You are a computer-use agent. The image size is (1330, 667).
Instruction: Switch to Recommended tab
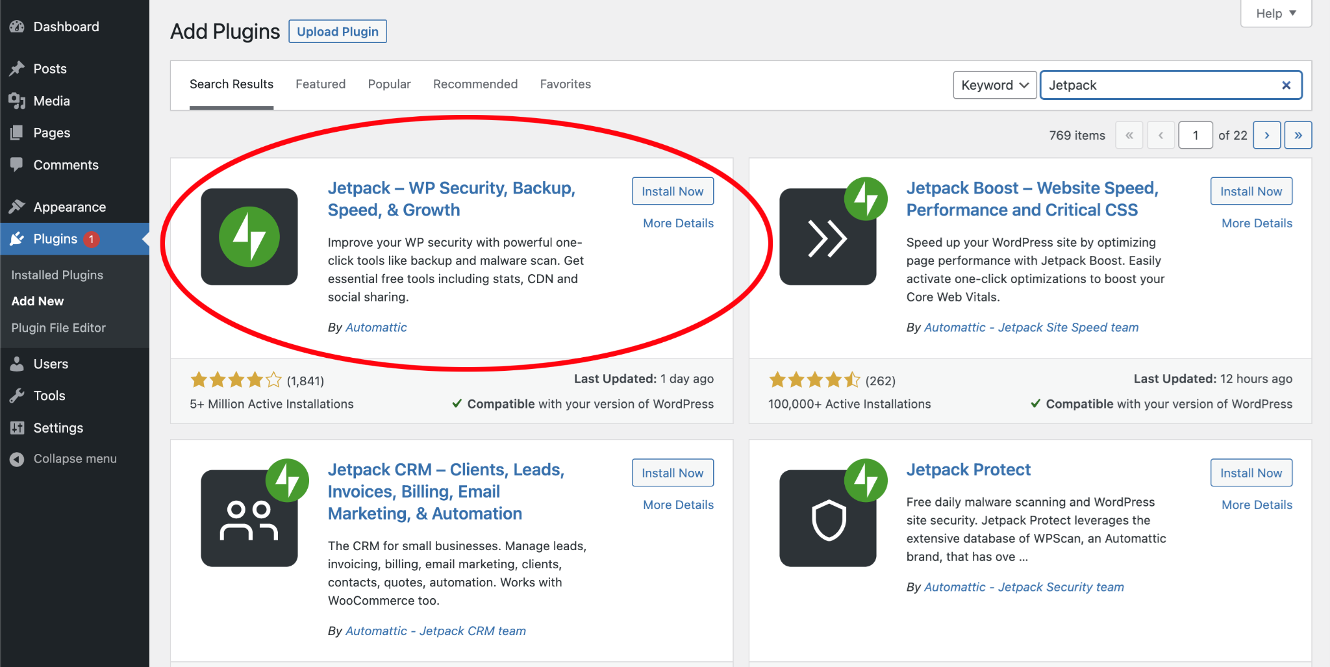pyautogui.click(x=475, y=84)
